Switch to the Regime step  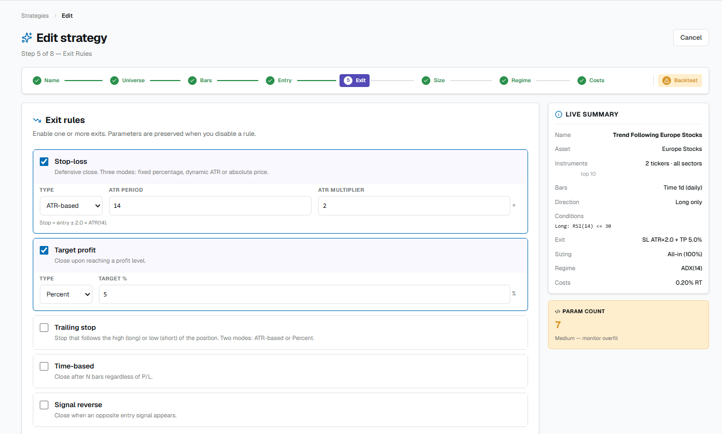coord(515,81)
